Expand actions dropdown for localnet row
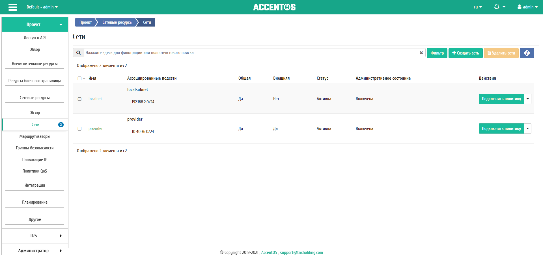This screenshot has width=543, height=255. click(x=527, y=99)
